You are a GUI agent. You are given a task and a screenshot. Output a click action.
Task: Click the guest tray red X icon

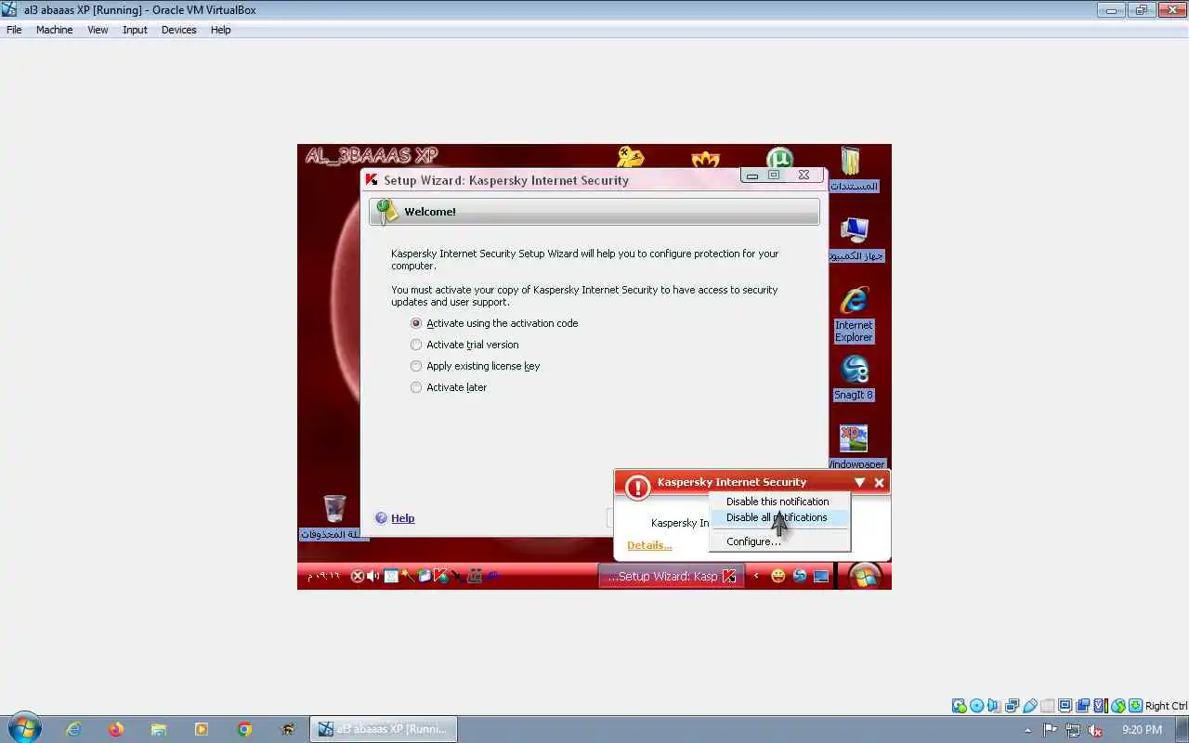357,576
